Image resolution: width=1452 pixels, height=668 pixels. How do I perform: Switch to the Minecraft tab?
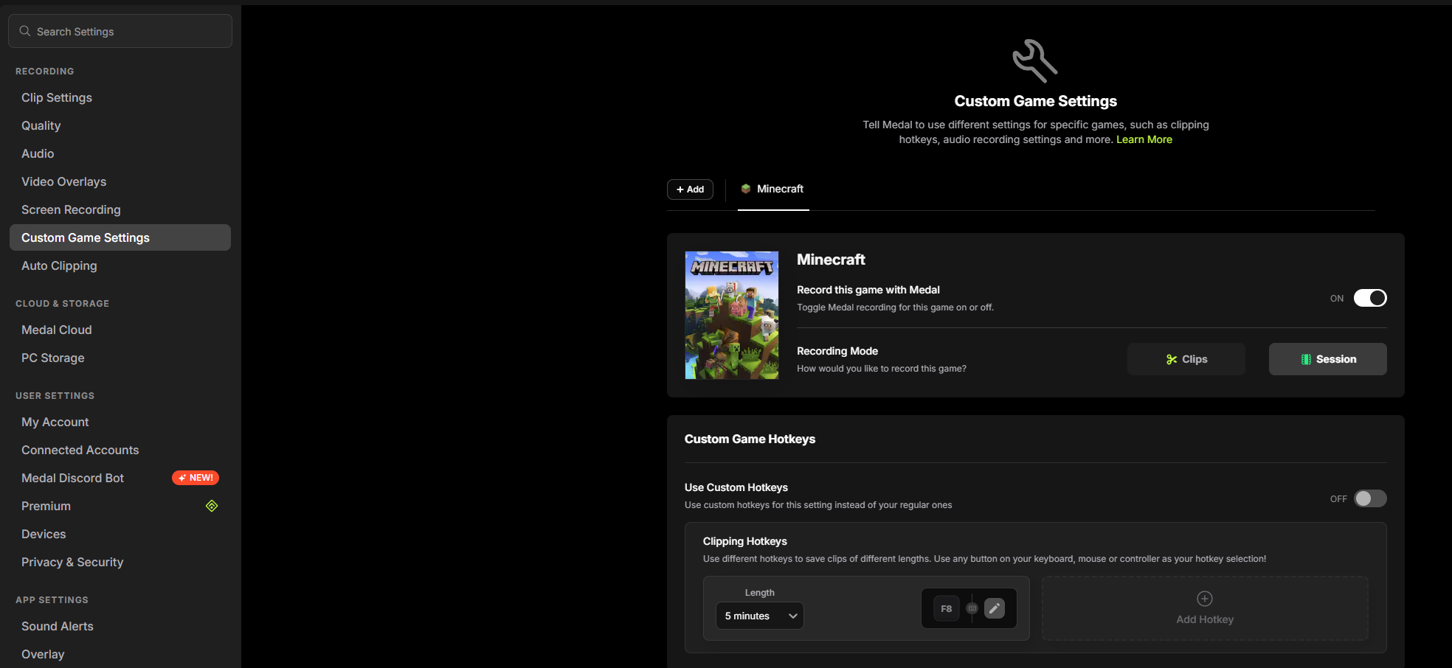pos(773,189)
